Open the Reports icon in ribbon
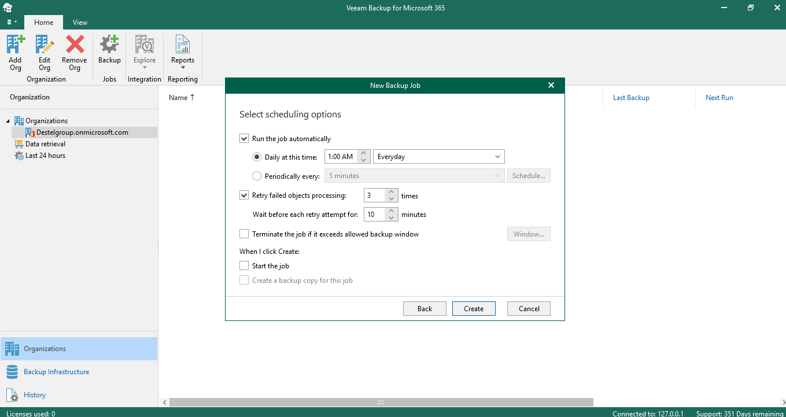Viewport: 786px width, 417px height. coord(183,45)
